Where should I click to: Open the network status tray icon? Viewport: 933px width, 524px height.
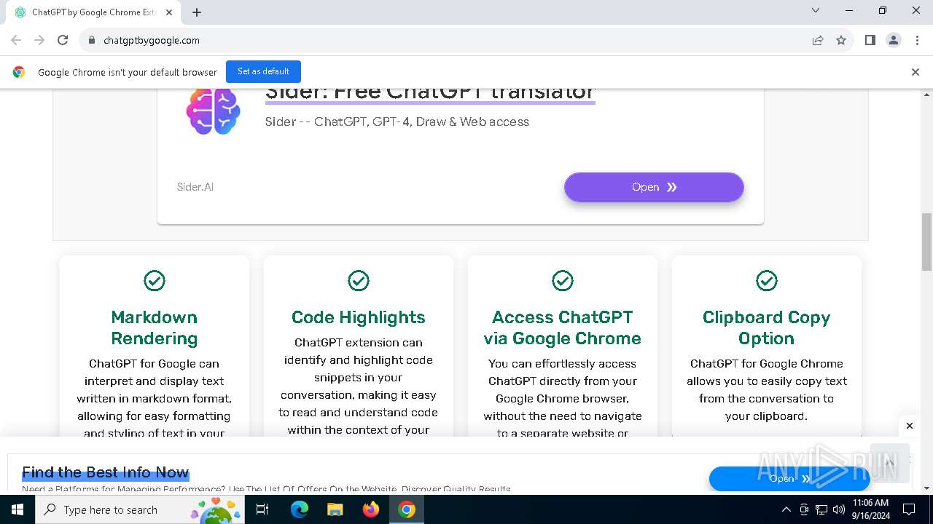pos(821,509)
